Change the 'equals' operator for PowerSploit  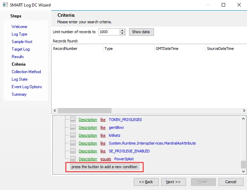[x=106, y=159]
